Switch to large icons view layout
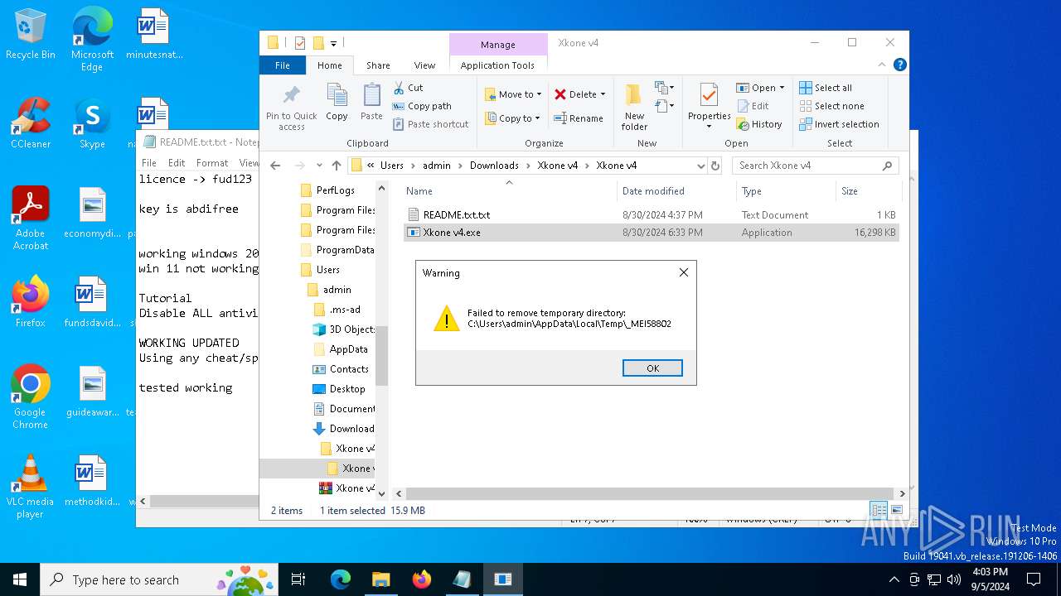This screenshot has height=596, width=1061. [896, 510]
